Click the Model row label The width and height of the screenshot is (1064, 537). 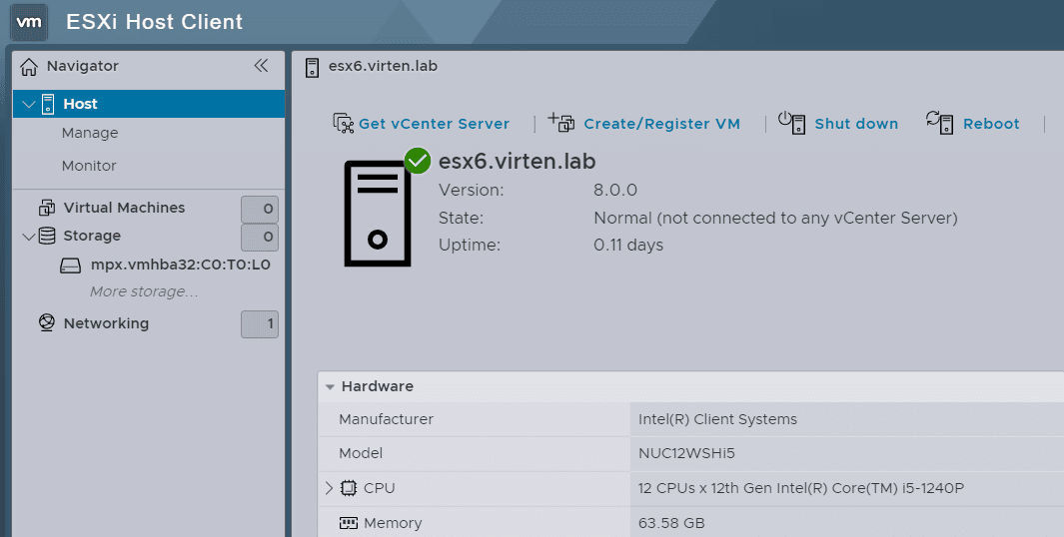[x=361, y=453]
